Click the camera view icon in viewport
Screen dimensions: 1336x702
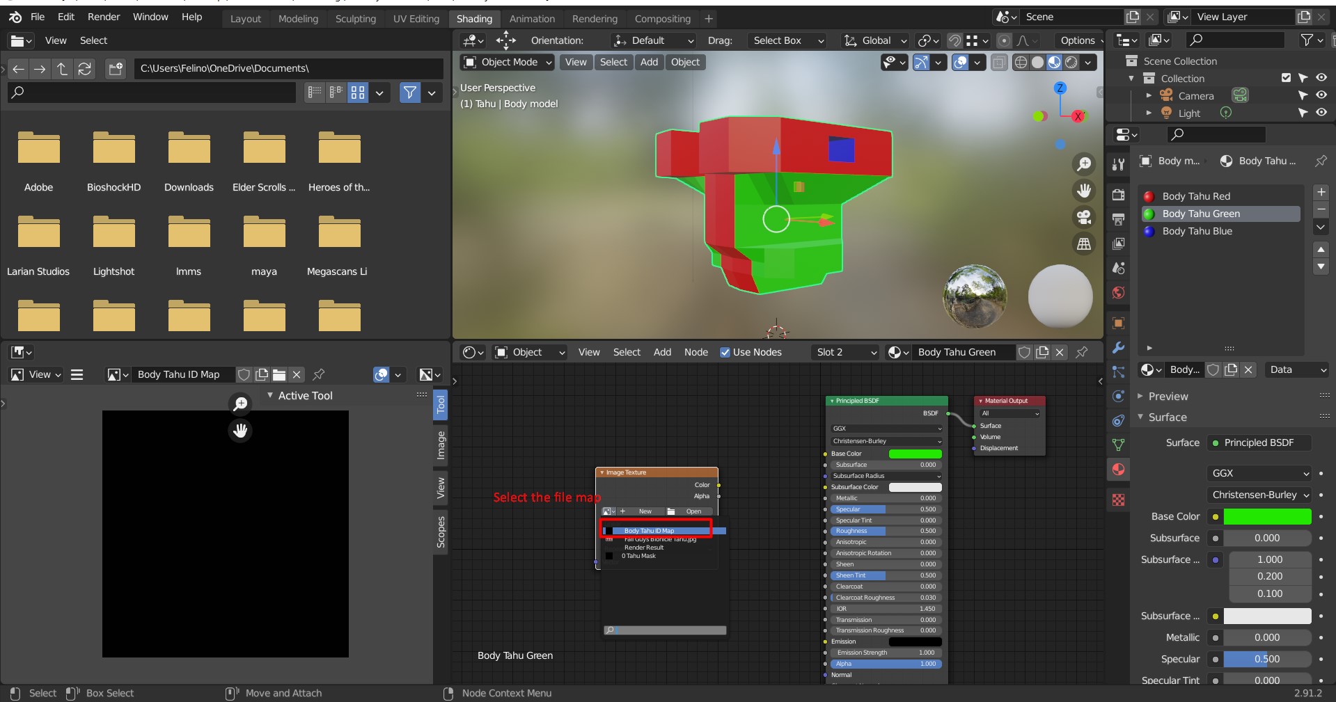(1084, 218)
